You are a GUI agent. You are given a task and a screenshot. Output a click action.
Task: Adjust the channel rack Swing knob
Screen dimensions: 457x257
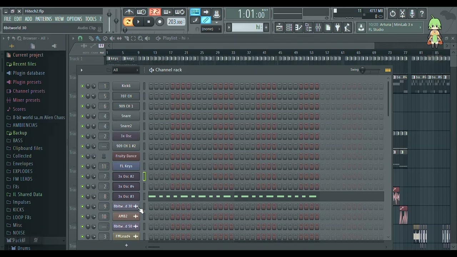tap(362, 70)
